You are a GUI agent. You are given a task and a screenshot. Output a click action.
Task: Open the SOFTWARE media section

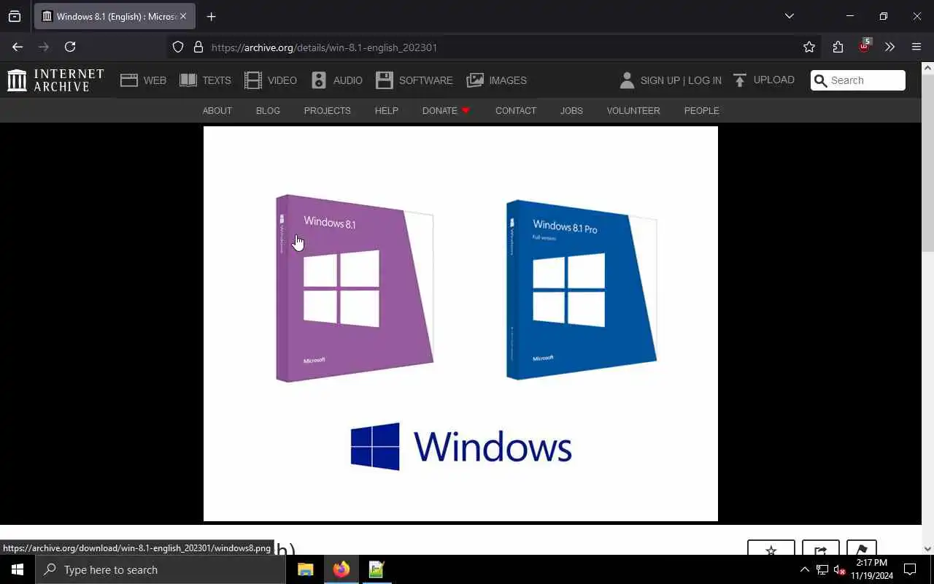(x=414, y=80)
